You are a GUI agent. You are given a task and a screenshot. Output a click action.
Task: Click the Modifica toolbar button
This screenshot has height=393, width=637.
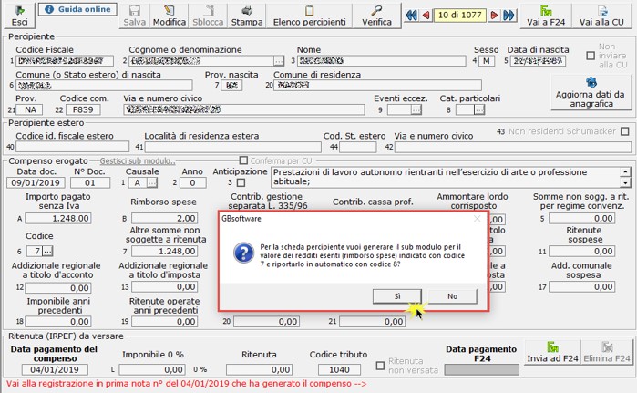point(169,15)
